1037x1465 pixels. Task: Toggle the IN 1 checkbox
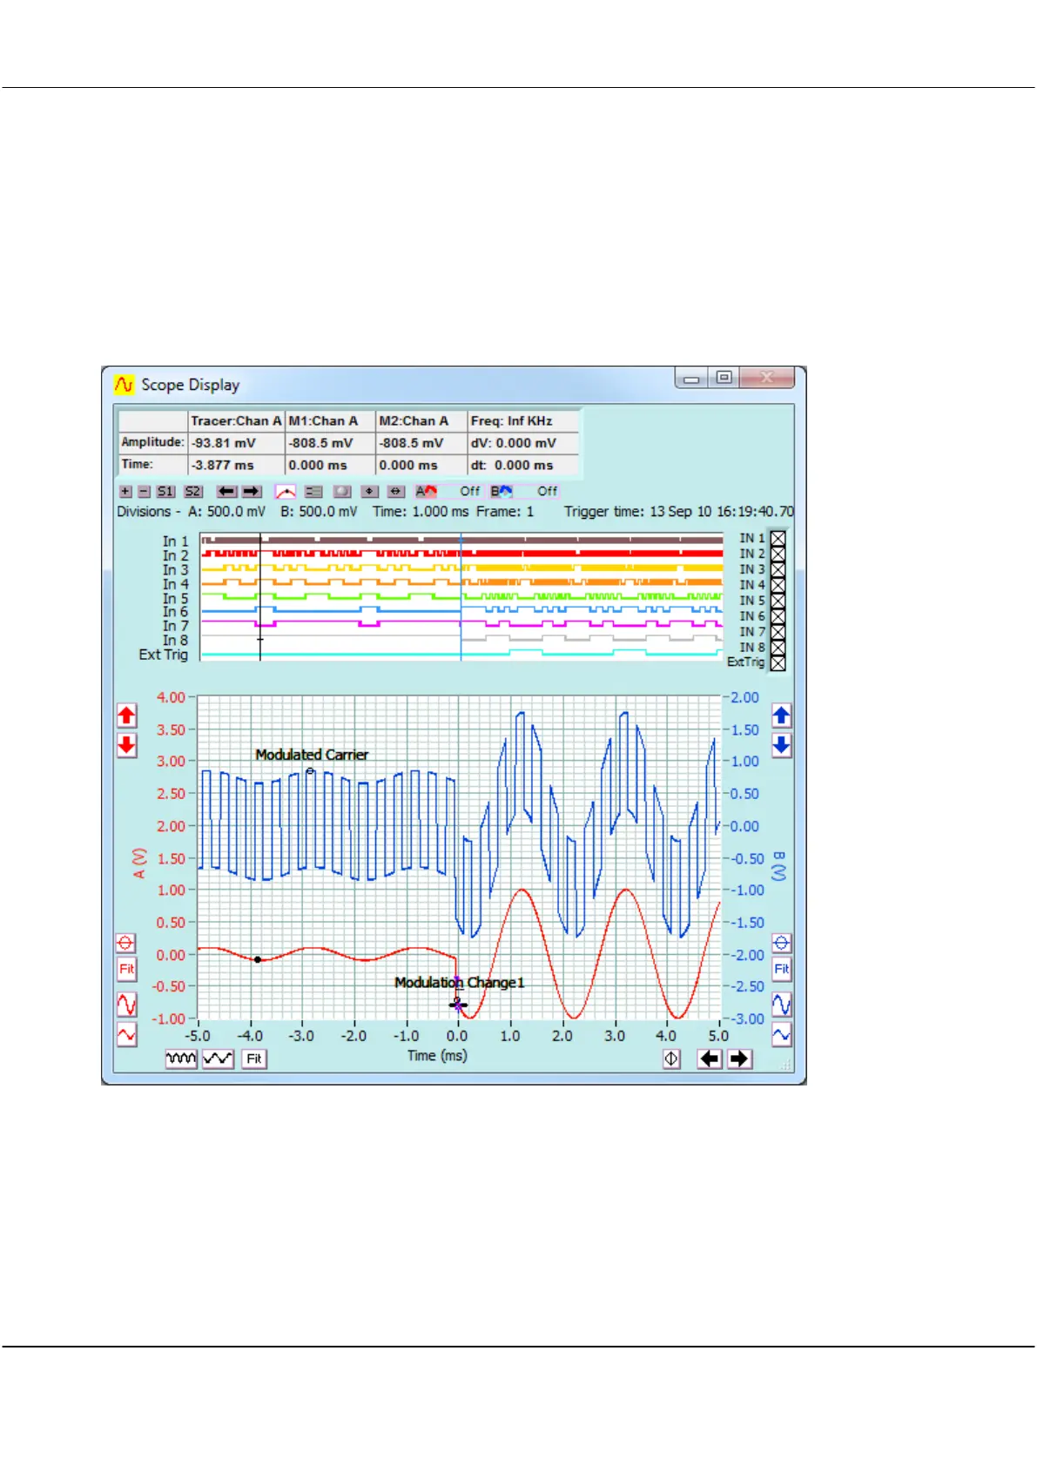[x=778, y=539]
